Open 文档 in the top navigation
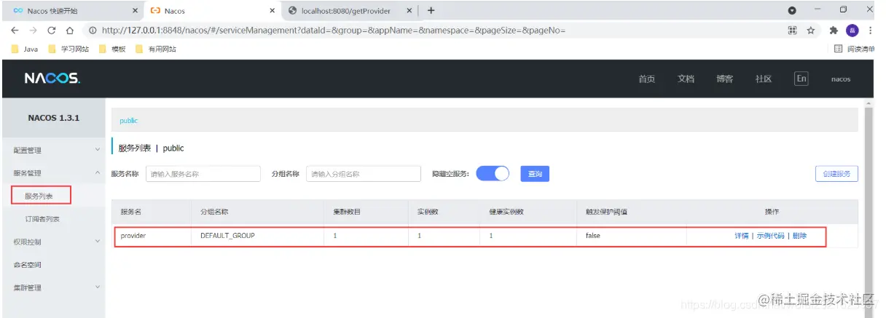This screenshot has width=886, height=318. 686,79
